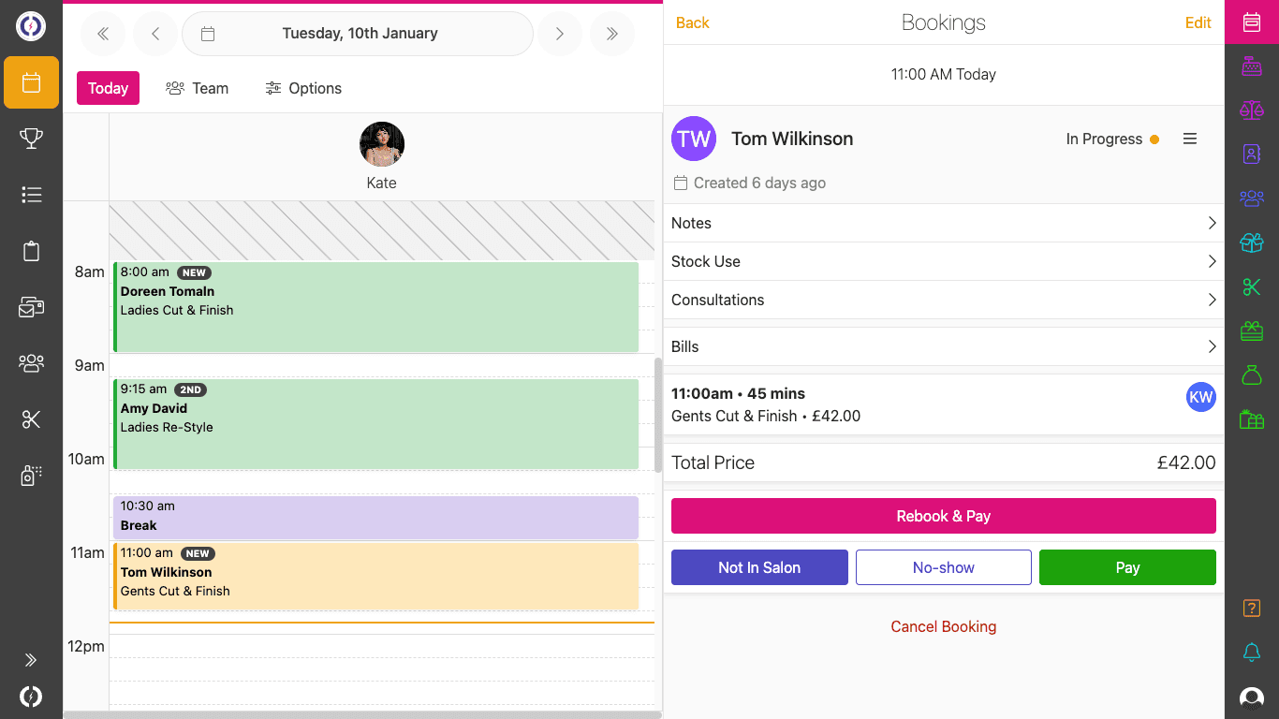Viewport: 1279px width, 719px height.
Task: Open the cash register icon in right sidebar
Action: [1252, 66]
